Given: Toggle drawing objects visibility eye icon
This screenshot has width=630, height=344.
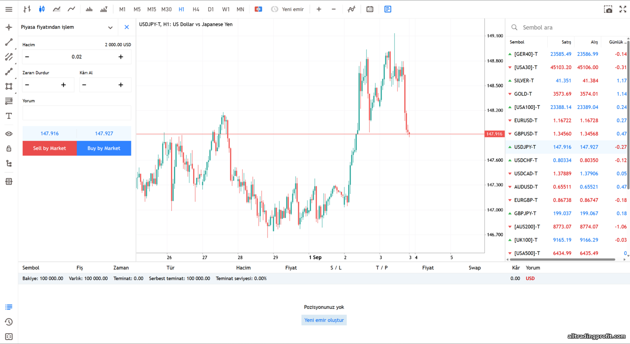Looking at the screenshot, I should point(9,134).
